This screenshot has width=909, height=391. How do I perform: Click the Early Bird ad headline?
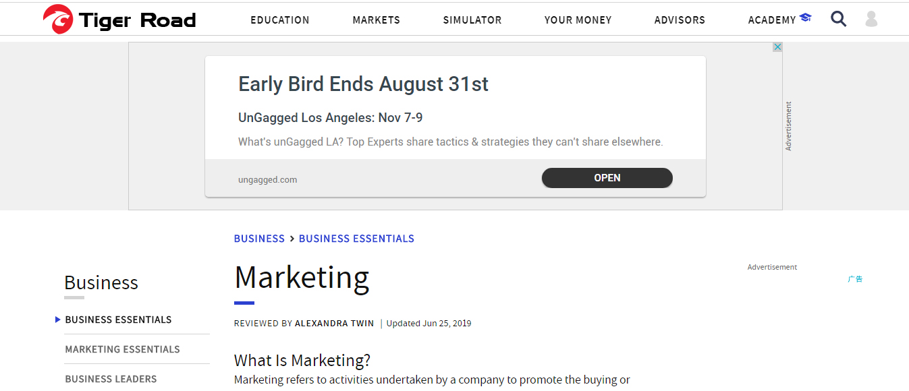363,84
